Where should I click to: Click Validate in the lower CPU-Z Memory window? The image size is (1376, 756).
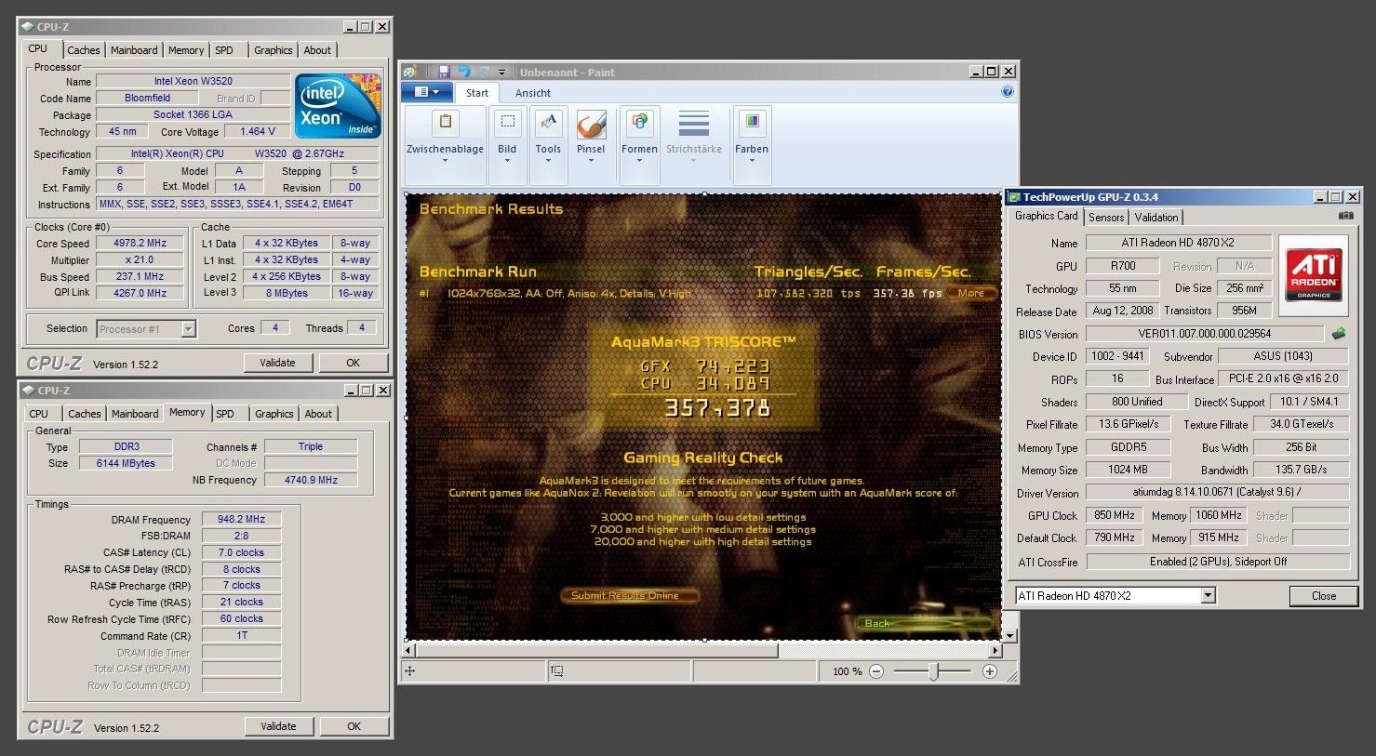pos(279,726)
